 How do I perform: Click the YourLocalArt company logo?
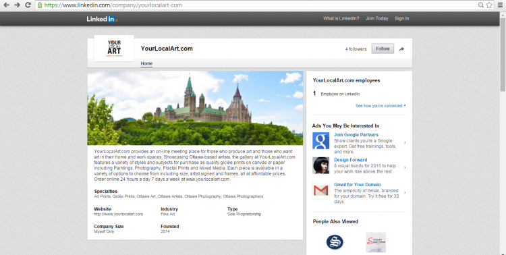pos(114,49)
